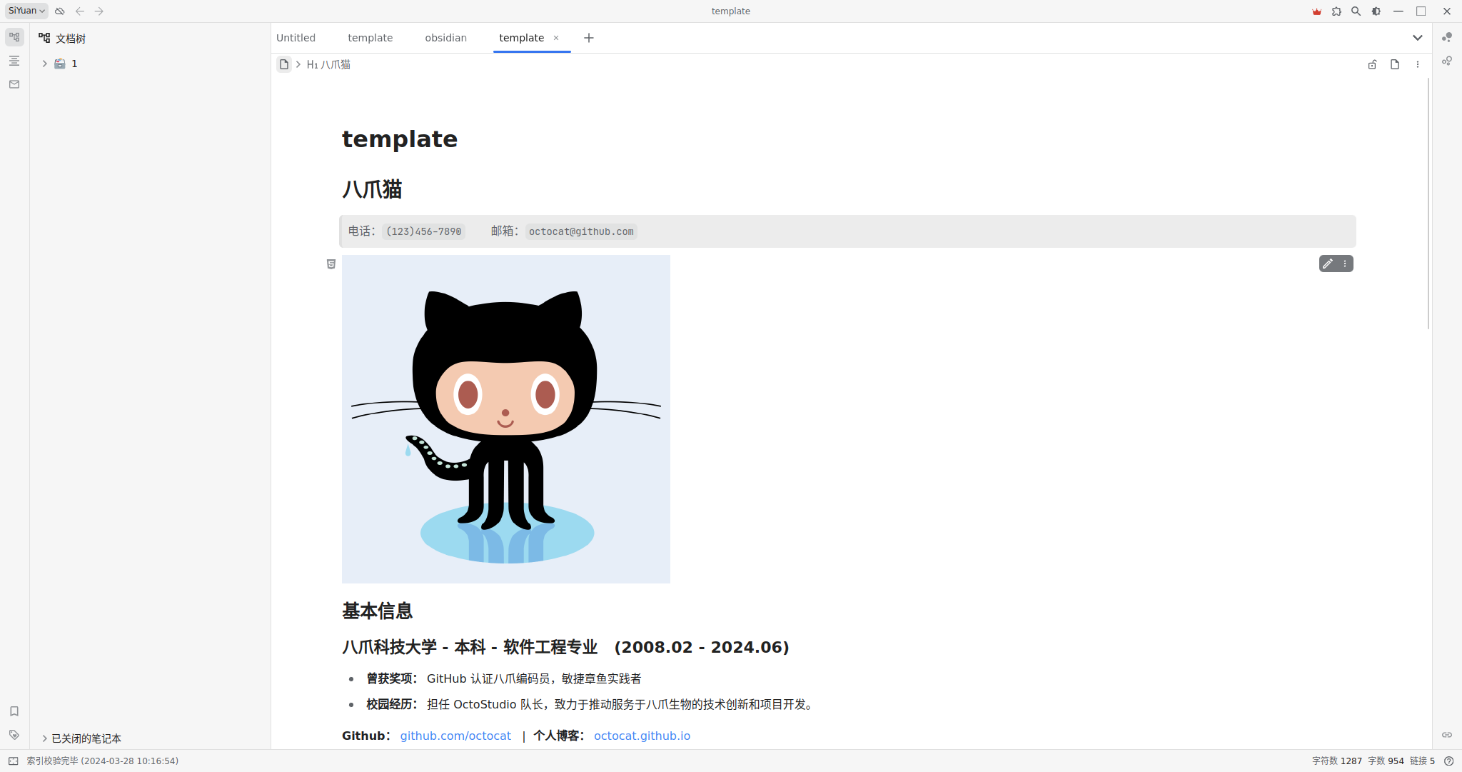Screen dimensions: 1462x772
Task: Click the search magnifier icon
Action: (x=1356, y=11)
